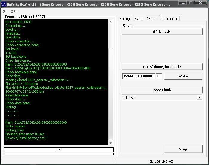The width and height of the screenshot is (209, 165).
Task: Click the log line 'Boot done'
Action: tap(13, 37)
